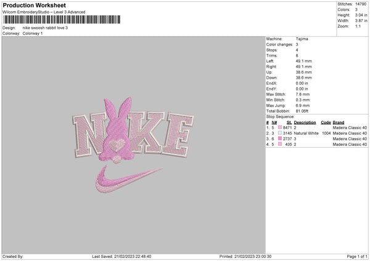Click the heart on the rabbit

pos(117,145)
